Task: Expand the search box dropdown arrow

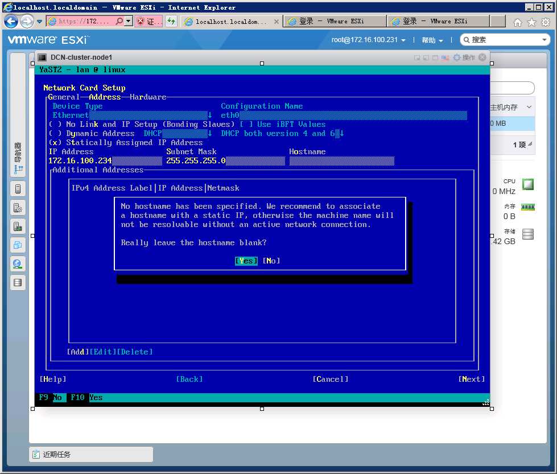Action: [544, 40]
